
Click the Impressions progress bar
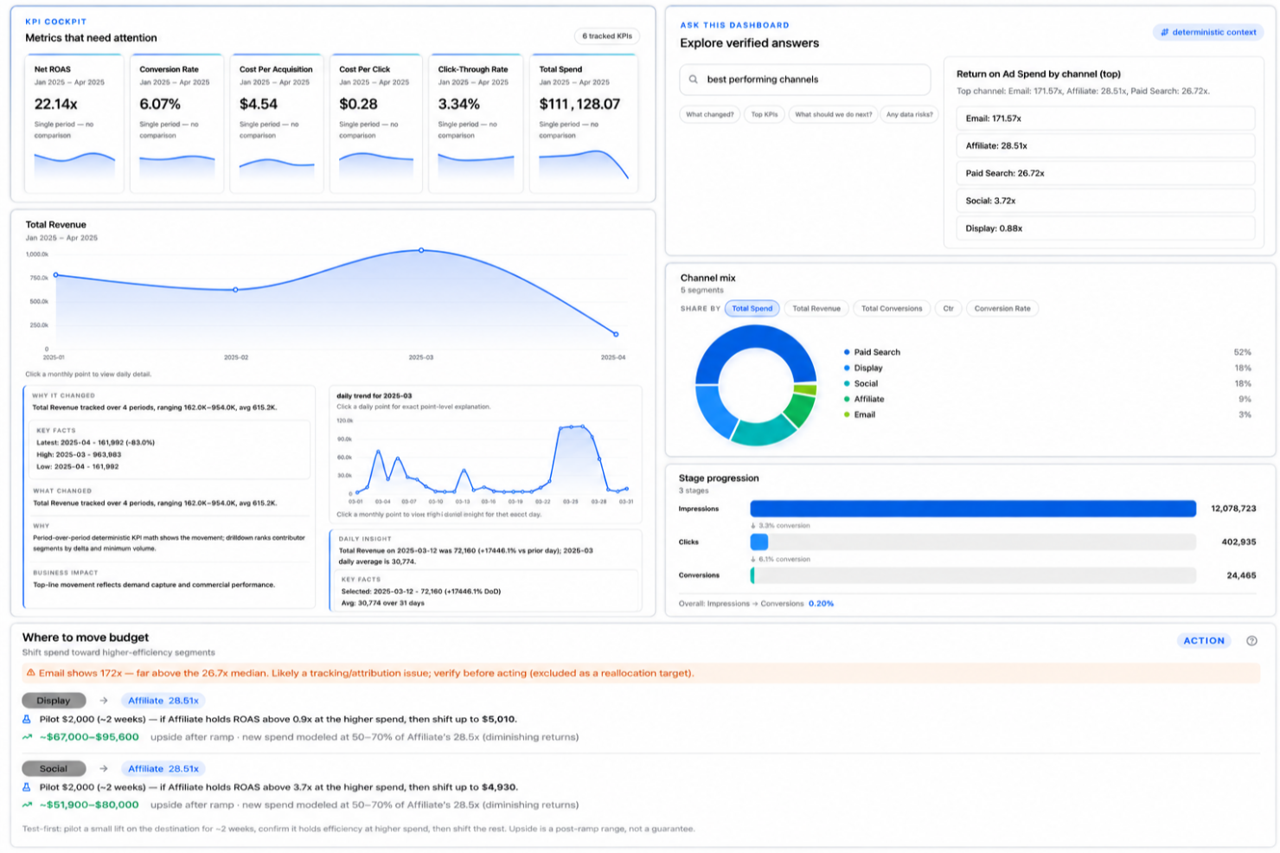pyautogui.click(x=973, y=509)
